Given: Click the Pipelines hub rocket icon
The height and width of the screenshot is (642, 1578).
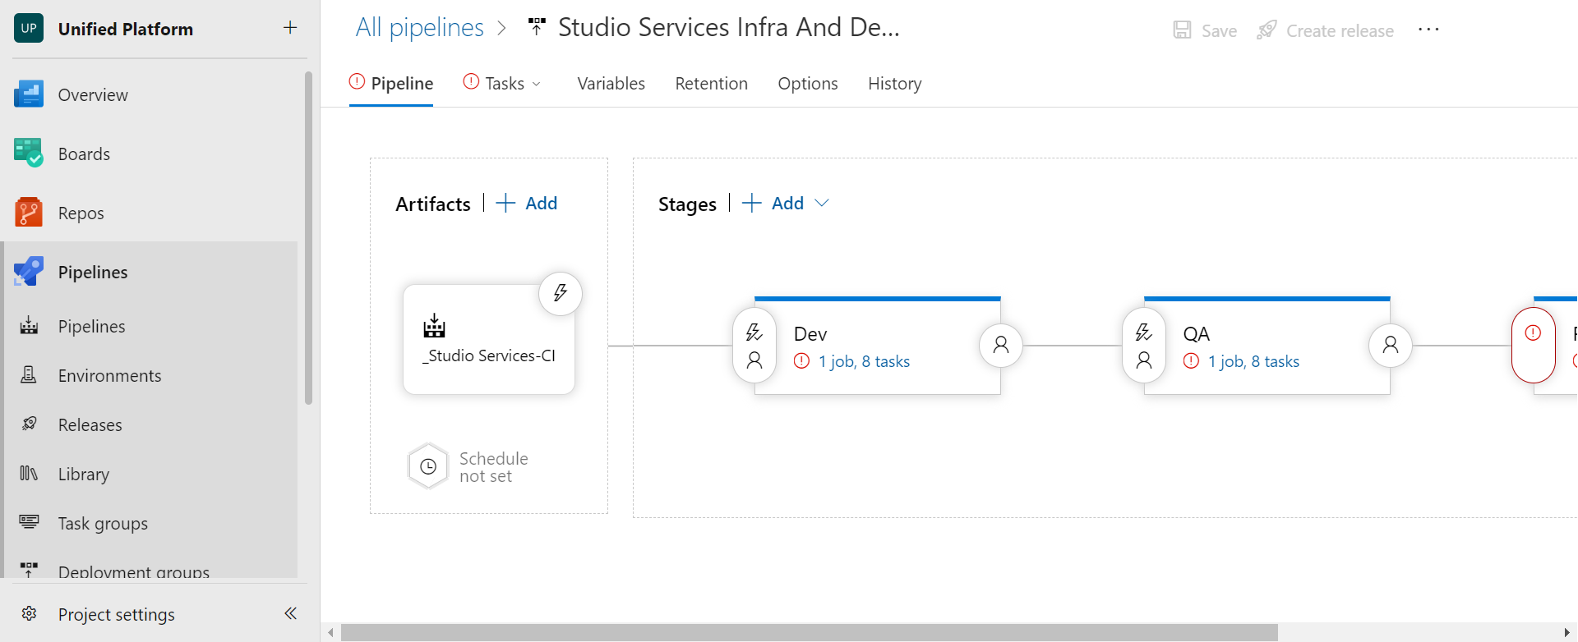Looking at the screenshot, I should pos(29,272).
